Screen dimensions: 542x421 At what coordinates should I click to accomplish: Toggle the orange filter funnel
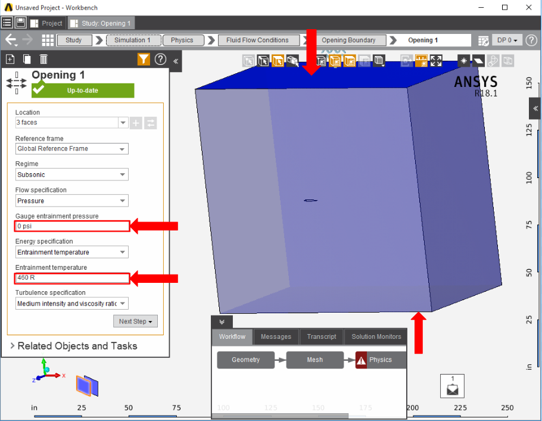144,59
